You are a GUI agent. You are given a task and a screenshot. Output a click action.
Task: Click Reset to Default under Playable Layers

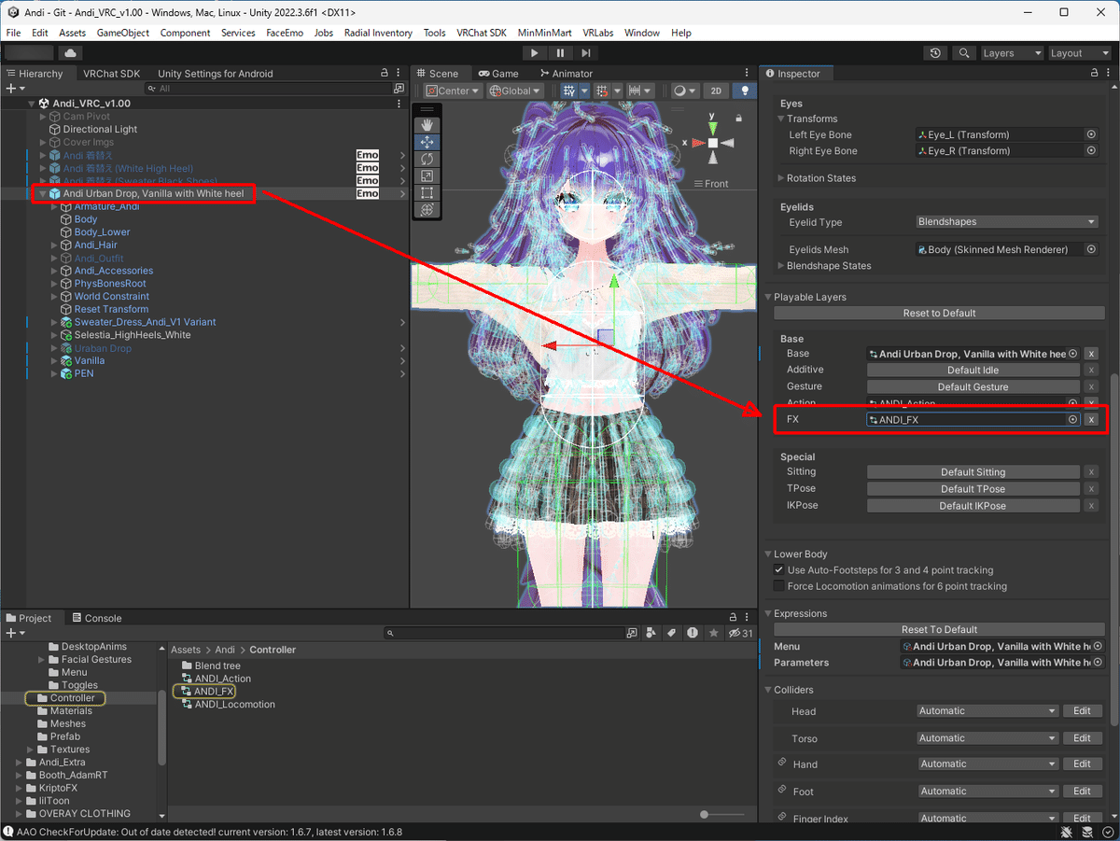[x=938, y=312]
